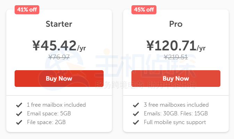The width and height of the screenshot is (234, 139).
Task: Click checkmark beside 3 free mailboxes included
Action: (x=136, y=105)
